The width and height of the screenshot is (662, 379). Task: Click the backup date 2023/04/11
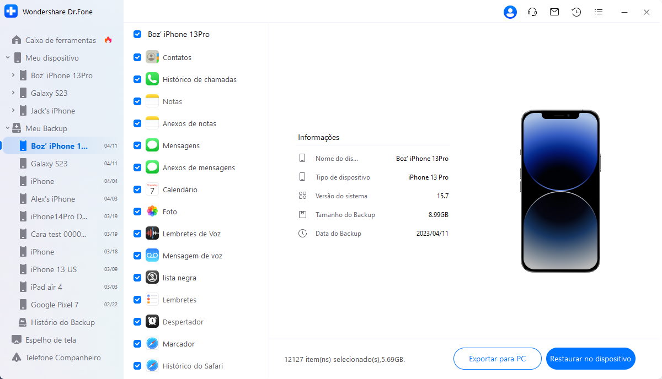coord(433,234)
